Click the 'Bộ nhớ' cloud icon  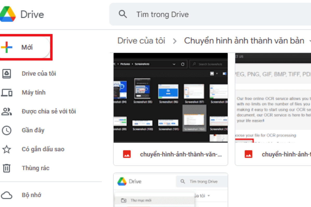click(6, 195)
